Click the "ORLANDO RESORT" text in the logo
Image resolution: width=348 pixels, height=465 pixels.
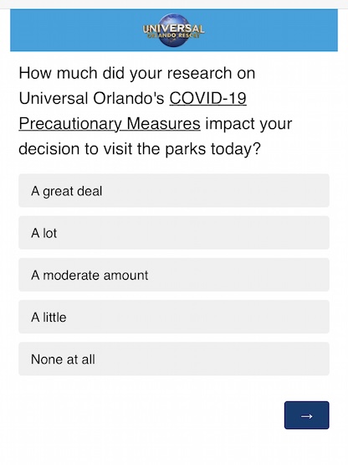click(x=173, y=35)
